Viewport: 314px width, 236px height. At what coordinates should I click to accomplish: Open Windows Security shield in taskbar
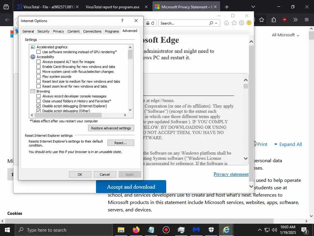[211, 230]
